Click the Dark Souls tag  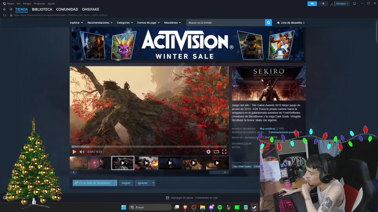tap(242, 167)
